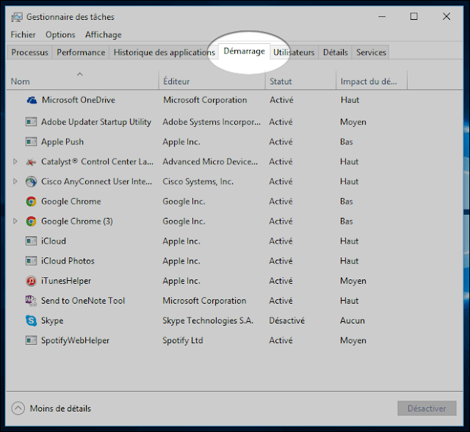
Task: Click the Chrome icon beside Google Chrome (3)
Action: coord(31,222)
